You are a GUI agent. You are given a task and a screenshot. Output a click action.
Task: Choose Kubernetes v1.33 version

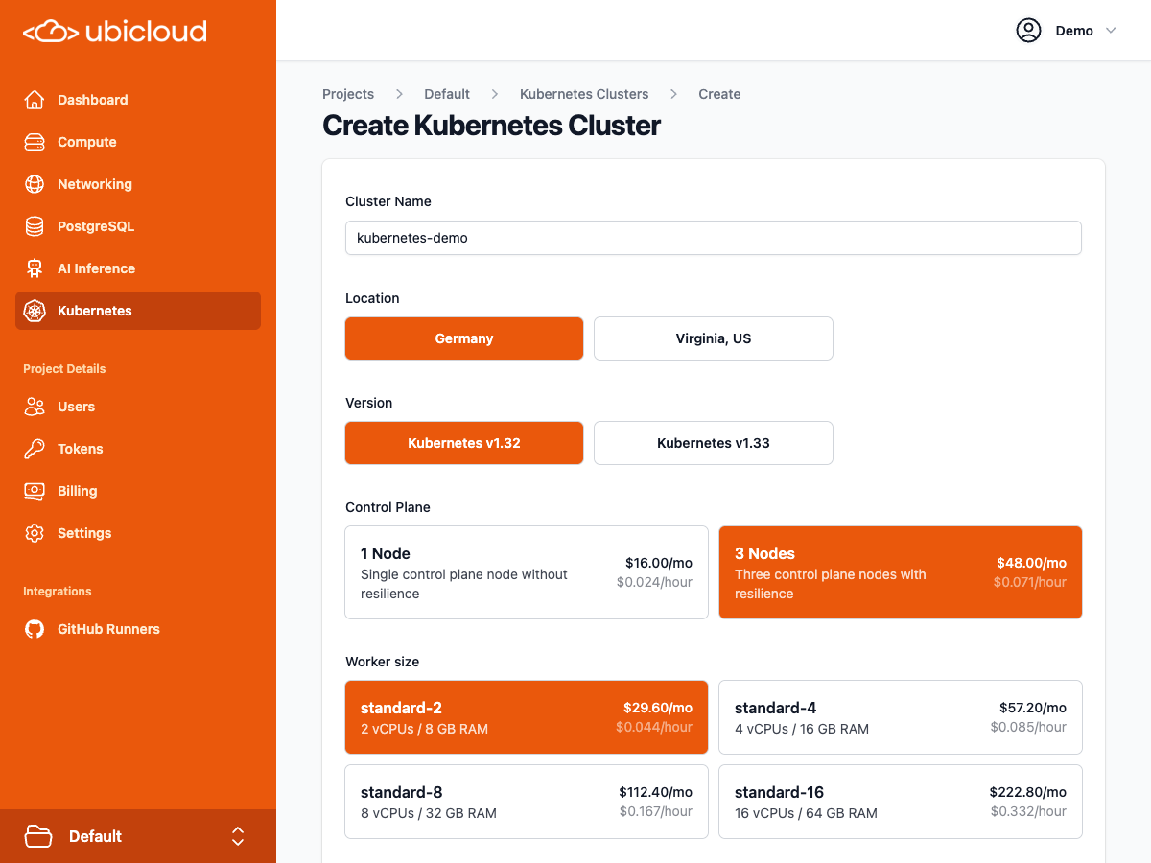(x=714, y=443)
